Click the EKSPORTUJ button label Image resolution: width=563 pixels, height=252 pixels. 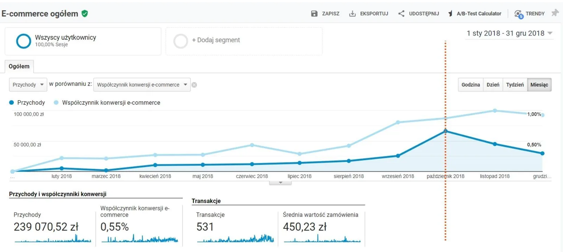[374, 14]
